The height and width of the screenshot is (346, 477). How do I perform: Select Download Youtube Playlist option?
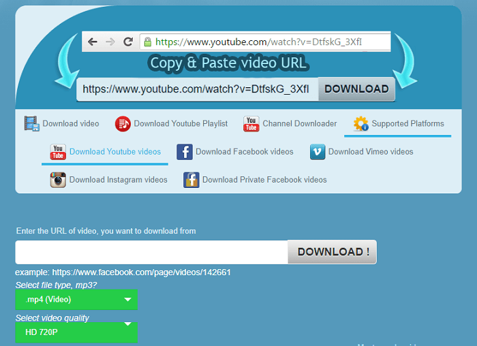pyautogui.click(x=181, y=124)
